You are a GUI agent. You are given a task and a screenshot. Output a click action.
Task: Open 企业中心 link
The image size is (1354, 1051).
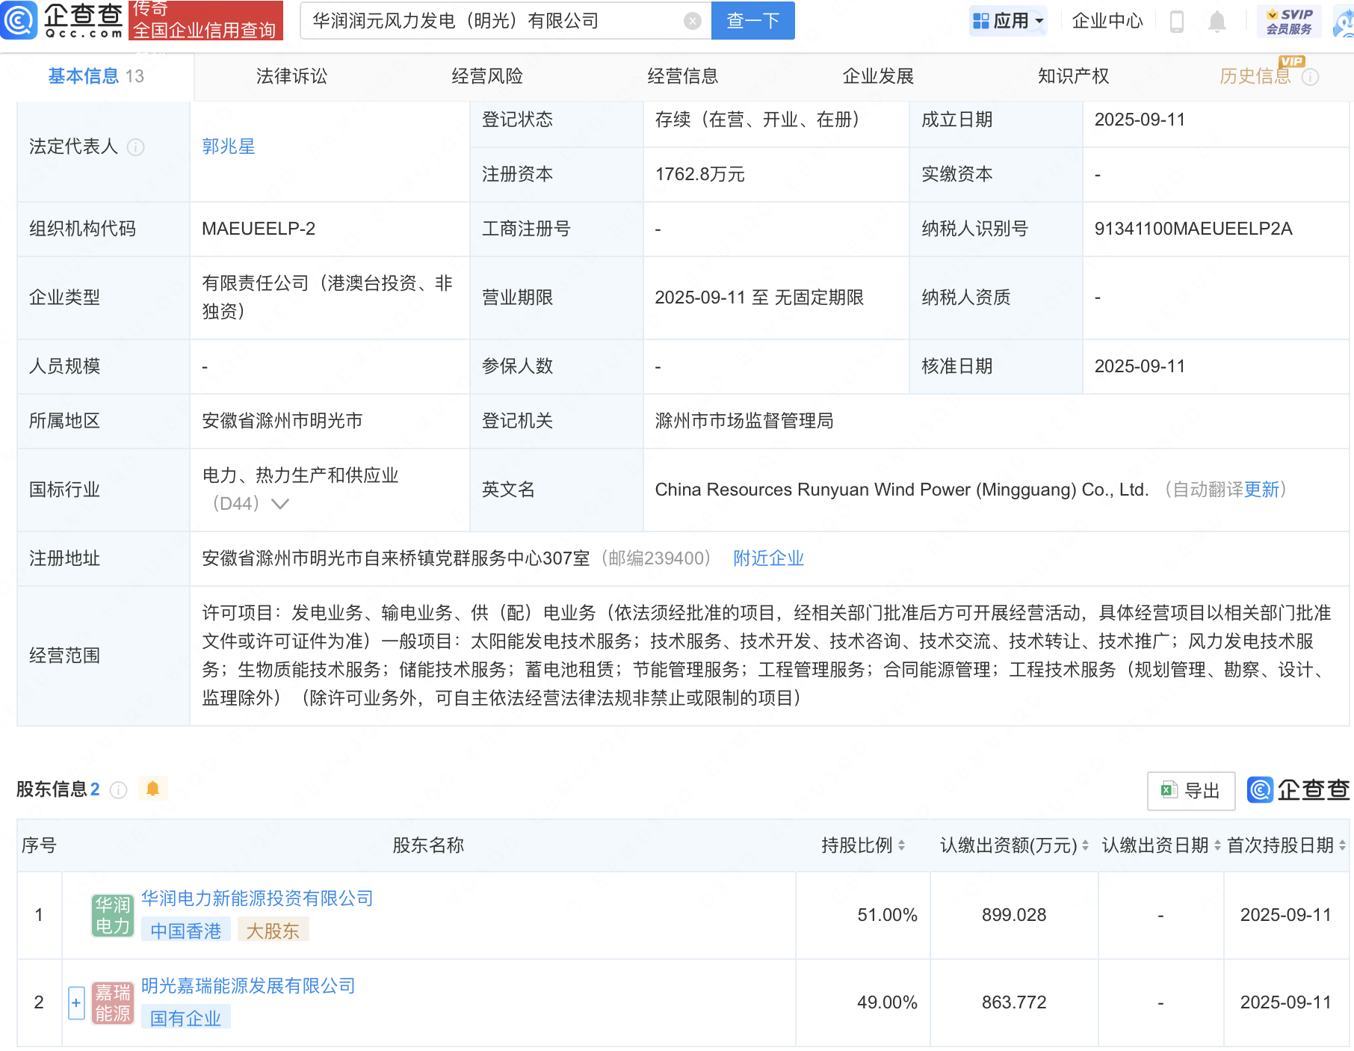click(1107, 21)
